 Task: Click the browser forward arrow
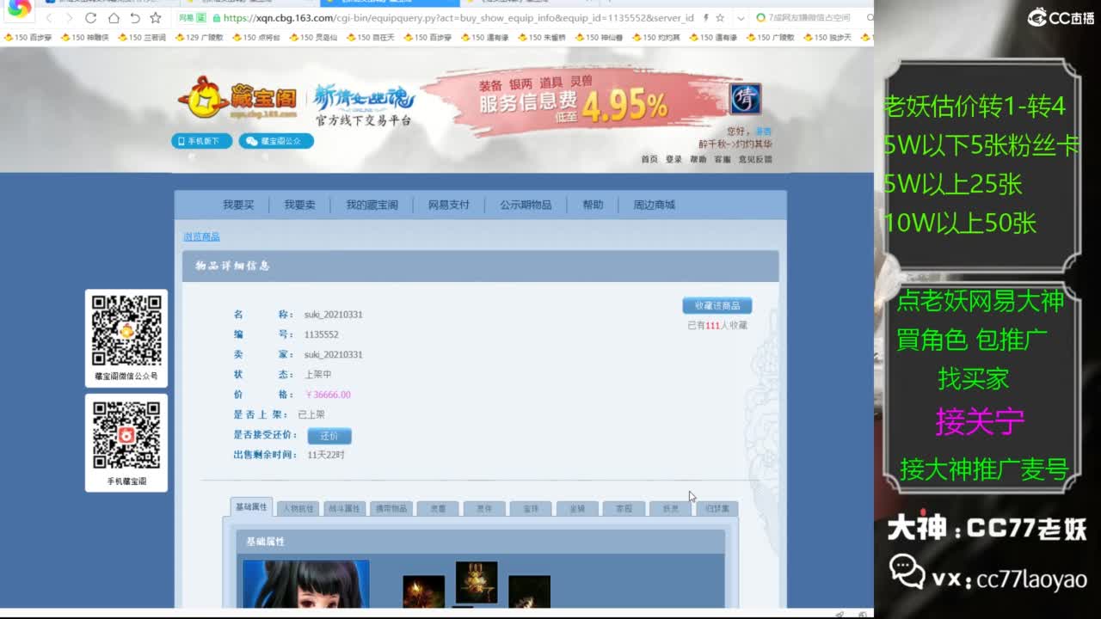[69, 18]
